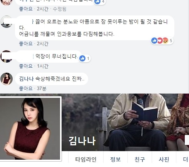Open the large 김나나 profile photo
The image size is (189, 167).
[30, 129]
